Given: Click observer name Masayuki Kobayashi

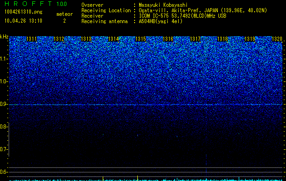Looking at the screenshot, I should point(163,5).
